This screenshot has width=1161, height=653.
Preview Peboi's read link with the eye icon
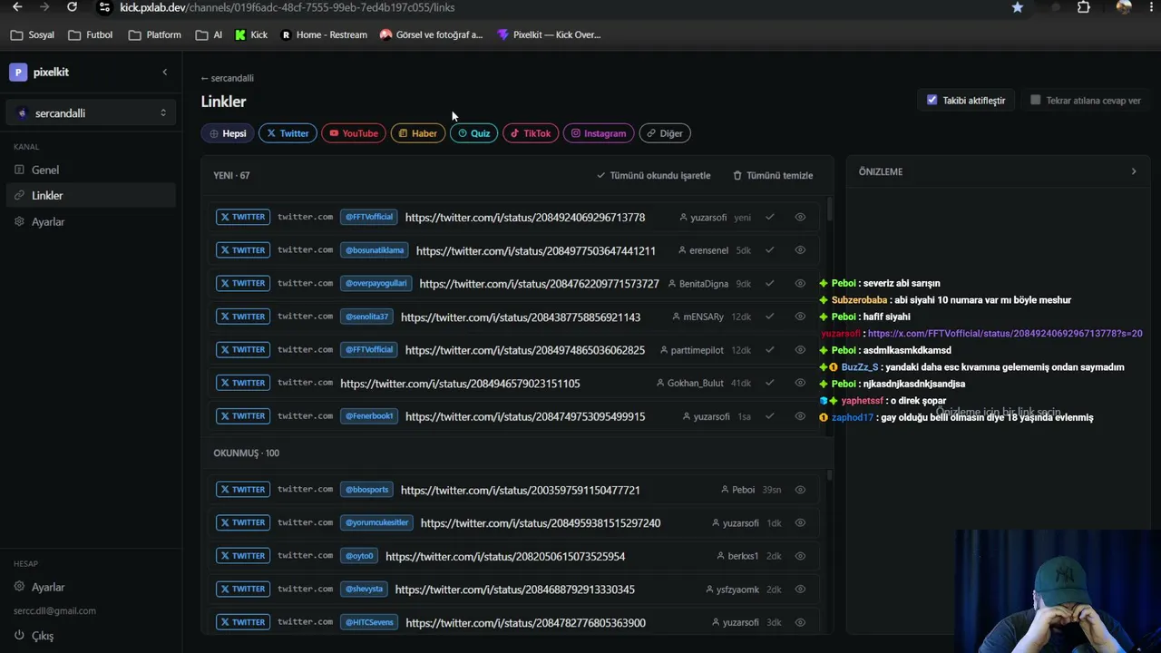[800, 490]
